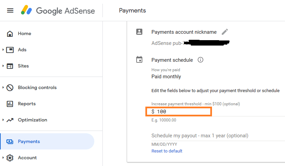Image resolution: width=285 pixels, height=166 pixels.
Task: Click the Google AdSense logo
Action: (x=58, y=10)
